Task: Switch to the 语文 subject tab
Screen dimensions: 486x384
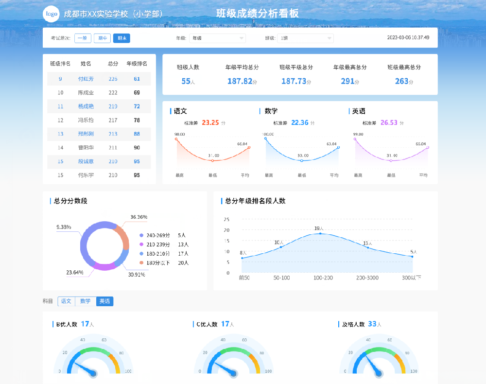Action: click(66, 301)
